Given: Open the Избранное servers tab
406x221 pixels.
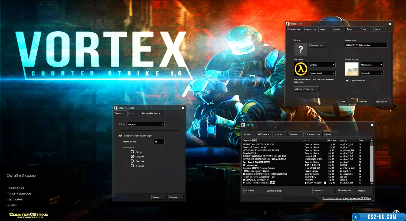Looking at the screenshot, I should click(x=263, y=134).
